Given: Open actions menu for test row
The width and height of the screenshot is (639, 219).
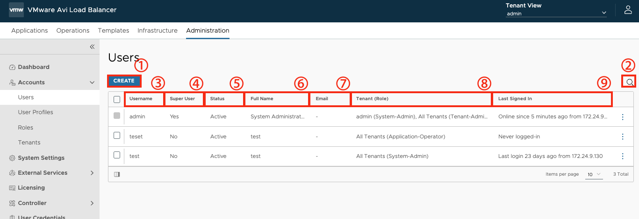Looking at the screenshot, I should [x=623, y=156].
